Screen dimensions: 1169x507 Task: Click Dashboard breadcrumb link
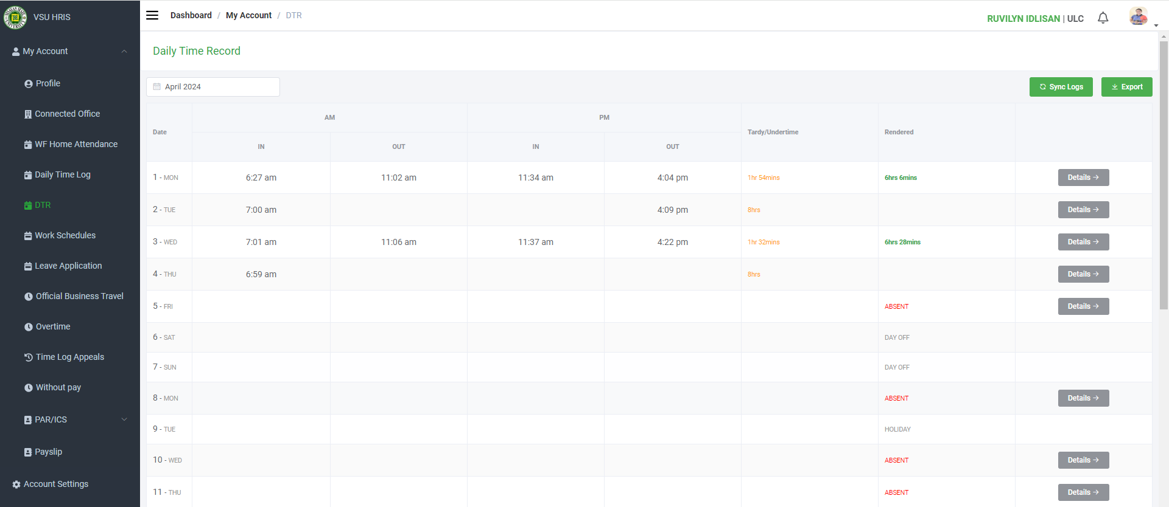[x=191, y=15]
